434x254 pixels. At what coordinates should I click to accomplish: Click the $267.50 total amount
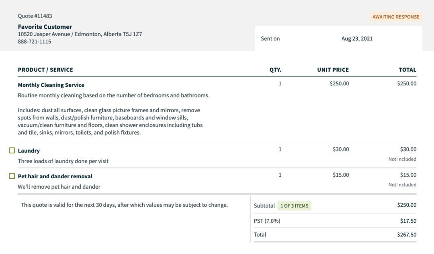point(407,234)
